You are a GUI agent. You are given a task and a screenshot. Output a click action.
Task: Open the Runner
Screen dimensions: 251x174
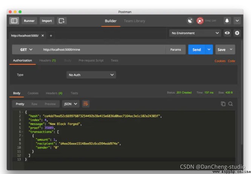coord(29,21)
